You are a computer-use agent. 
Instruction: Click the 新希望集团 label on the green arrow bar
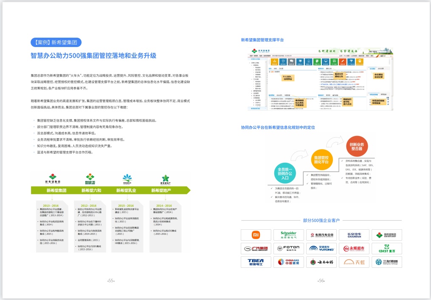(56, 190)
